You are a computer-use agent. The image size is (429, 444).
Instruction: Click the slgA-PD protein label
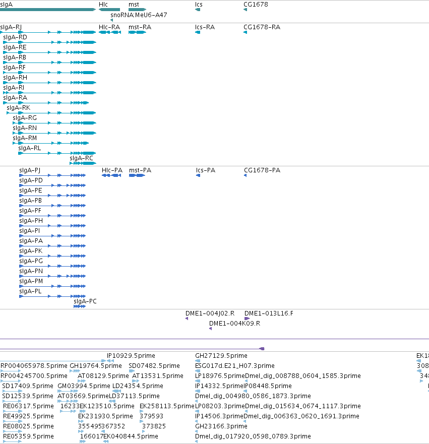point(31,180)
